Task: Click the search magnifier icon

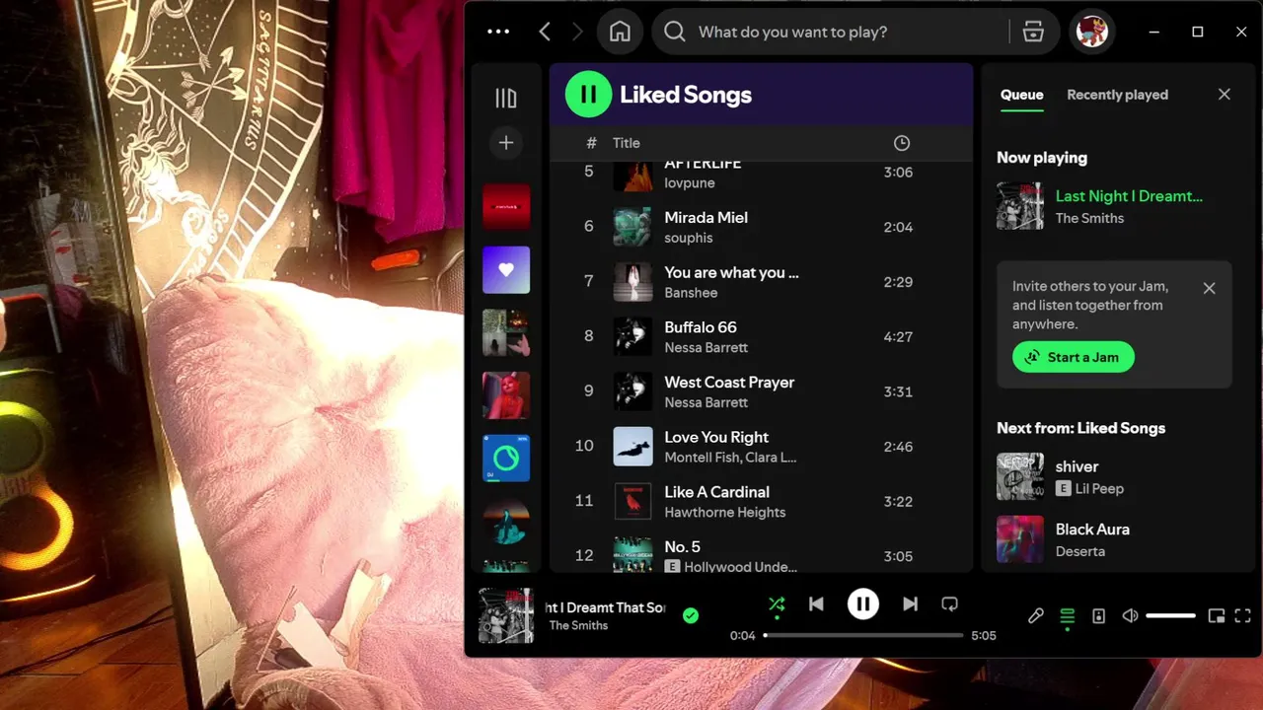Action: pos(674,32)
